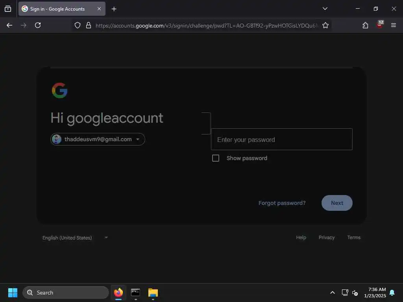Open the Windows Start menu
Image resolution: width=403 pixels, height=302 pixels.
(x=13, y=293)
